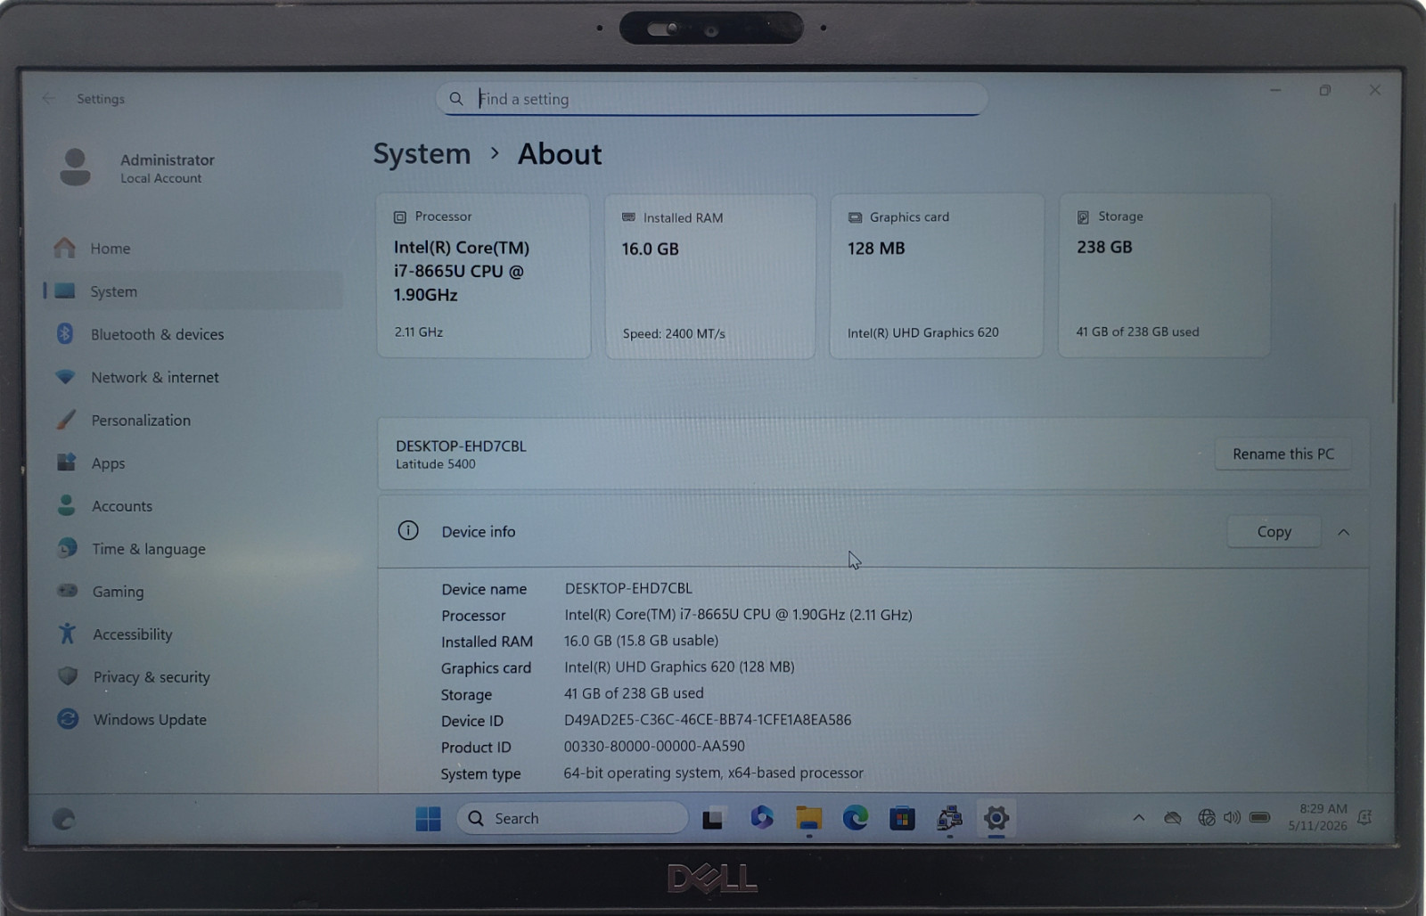Go back with the Settings back arrow

pos(48,99)
